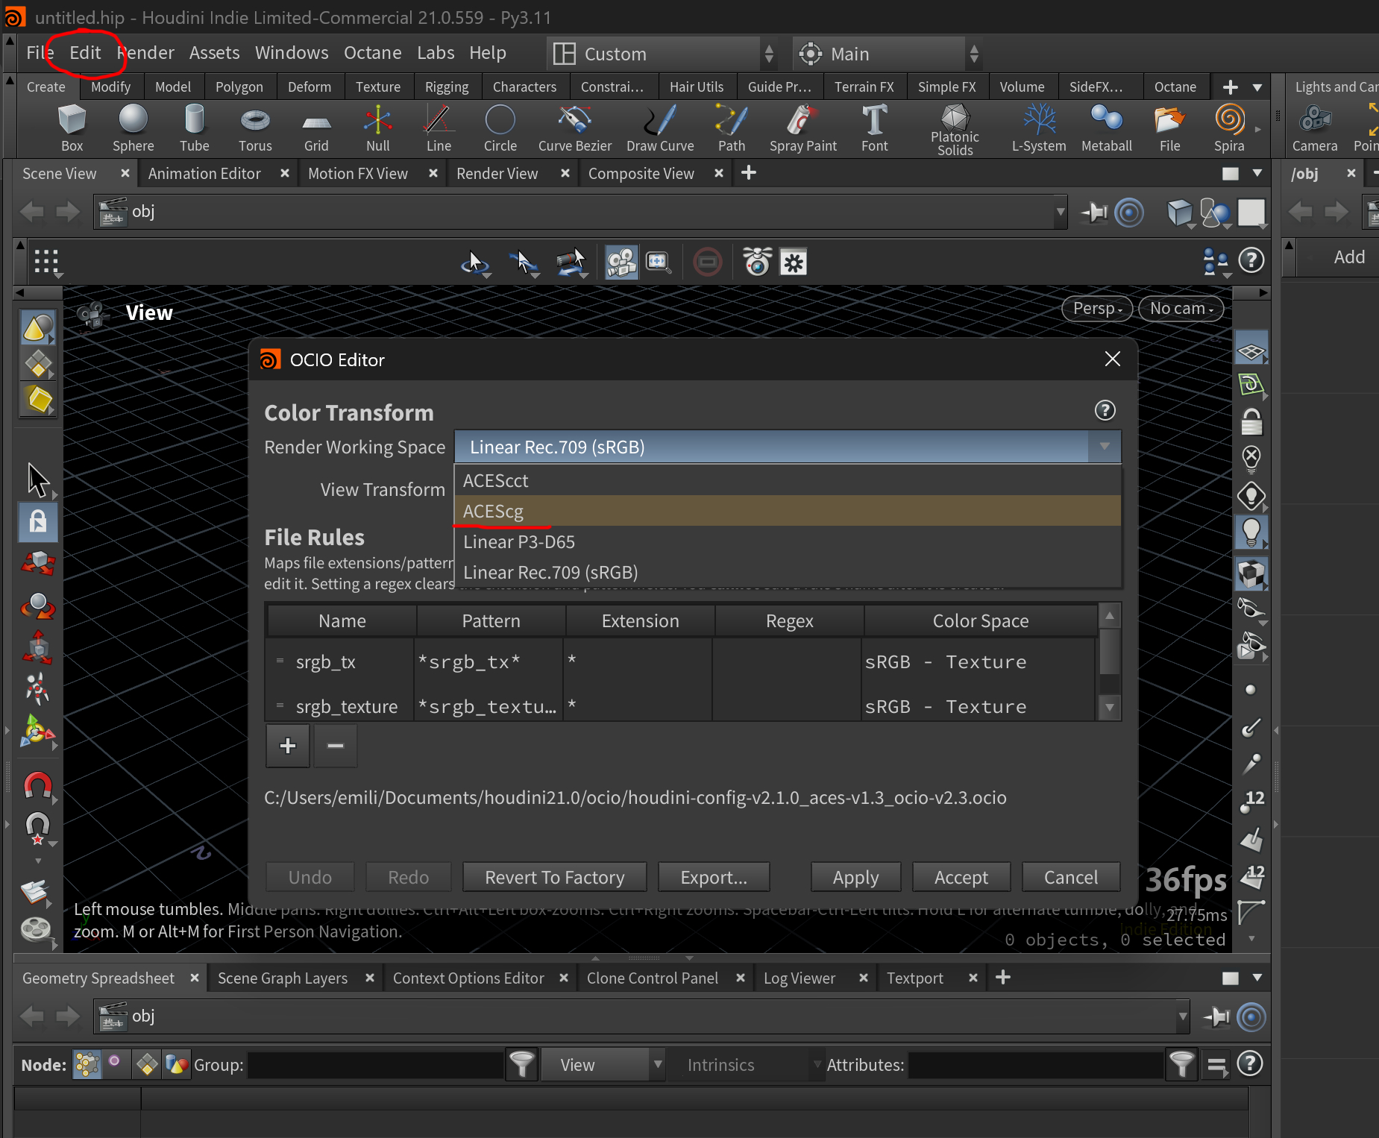Open the Edit menu
This screenshot has width=1379, height=1138.
[85, 53]
